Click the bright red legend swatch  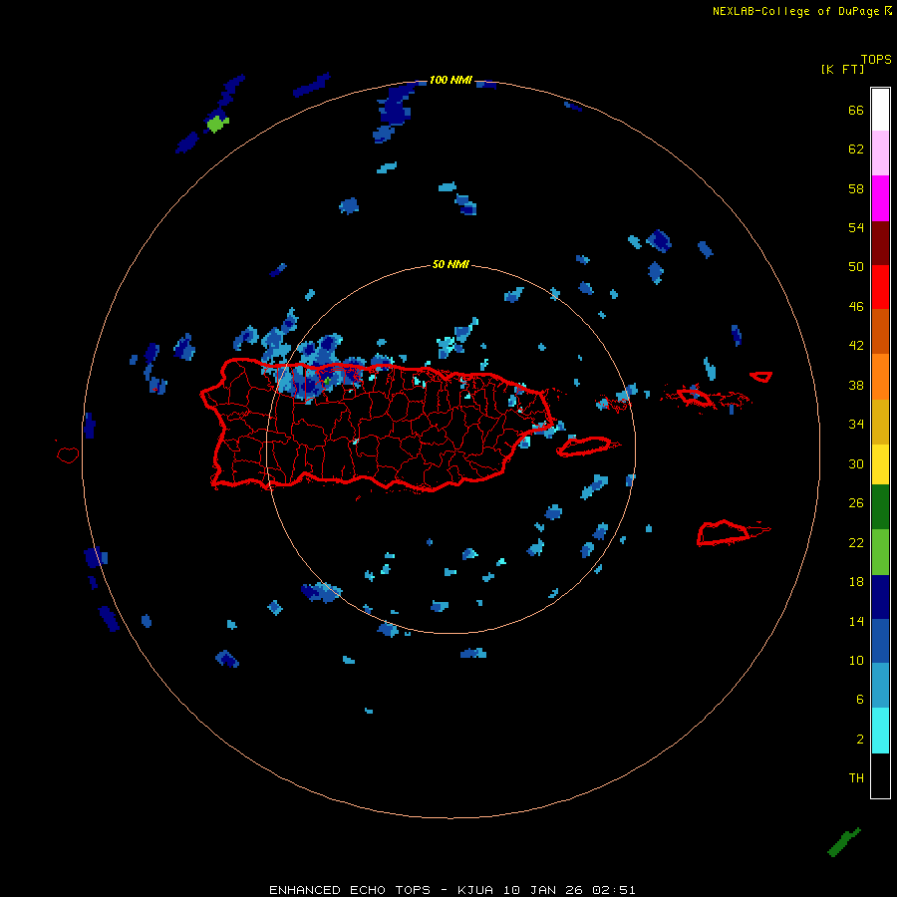point(880,287)
